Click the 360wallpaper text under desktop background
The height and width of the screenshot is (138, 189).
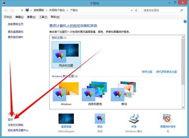point(66,132)
